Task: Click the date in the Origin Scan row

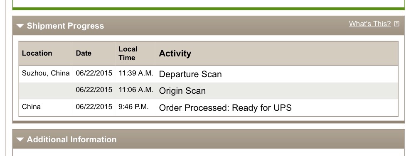Action: (94, 90)
